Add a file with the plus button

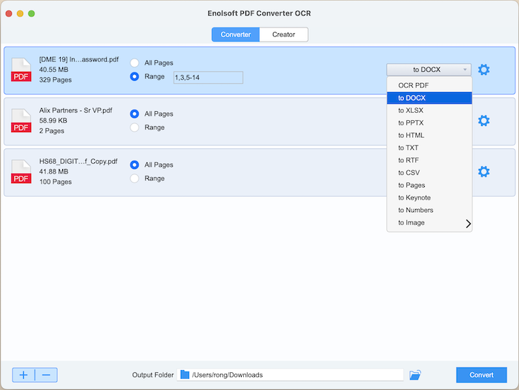24,374
